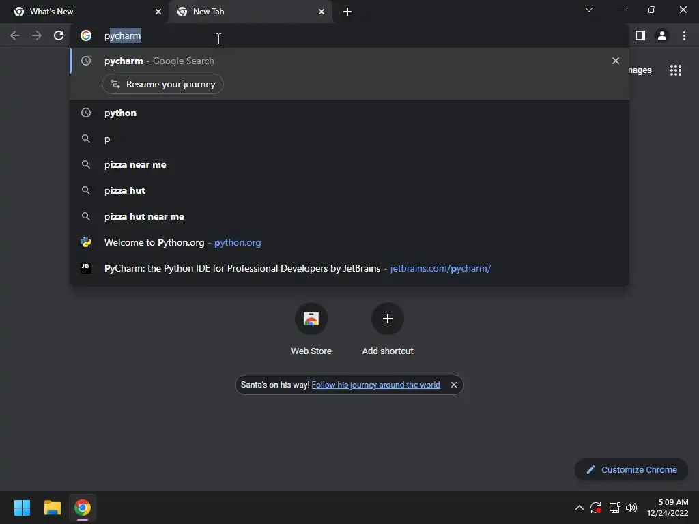Click magnifier icon beside pizza hut
The height and width of the screenshot is (524, 699).
[86, 190]
